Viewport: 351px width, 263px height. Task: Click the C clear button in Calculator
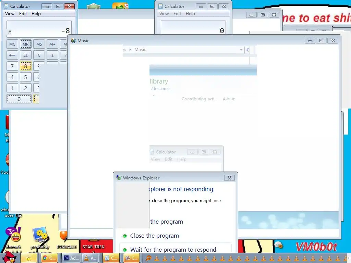pos(39,55)
